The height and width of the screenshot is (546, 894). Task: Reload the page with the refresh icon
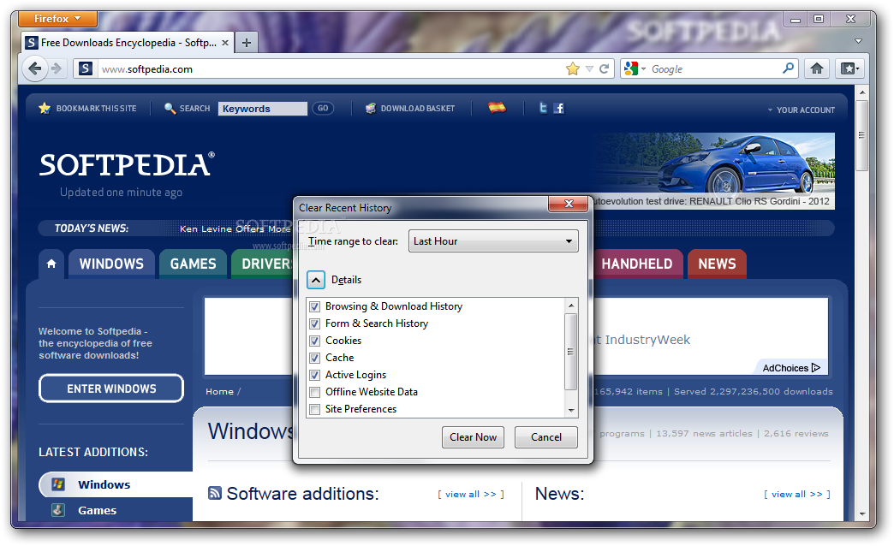pyautogui.click(x=605, y=69)
